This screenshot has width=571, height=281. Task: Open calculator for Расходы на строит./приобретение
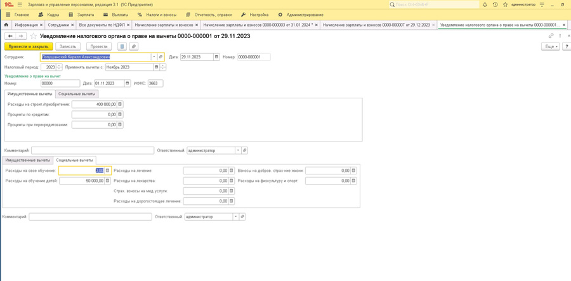coord(120,105)
